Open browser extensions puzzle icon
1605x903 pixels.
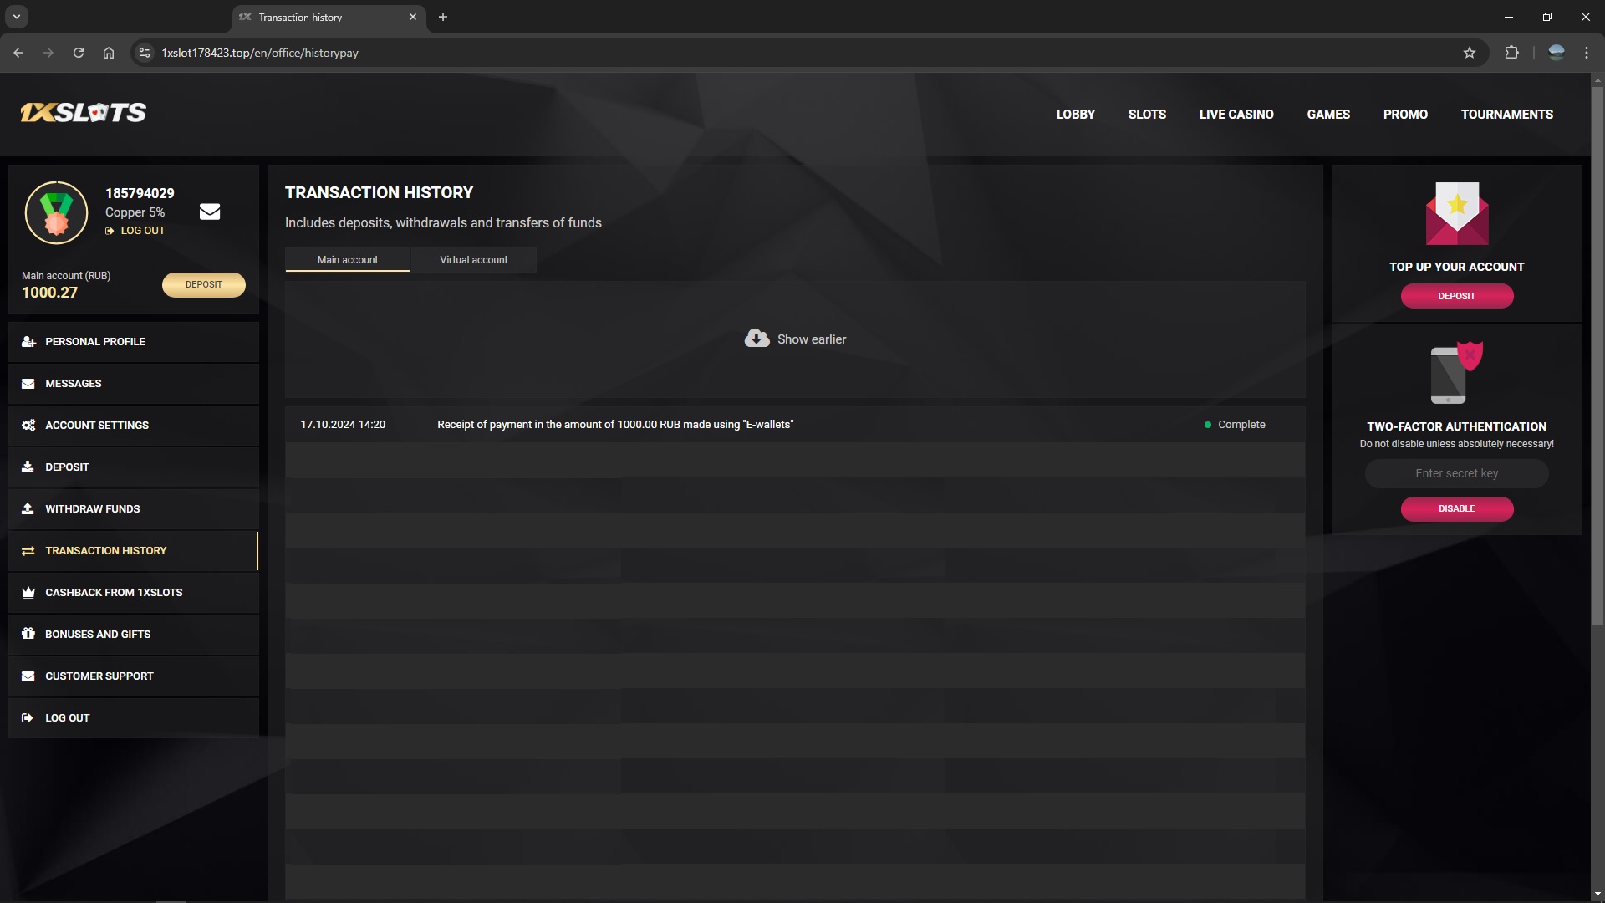pyautogui.click(x=1511, y=53)
